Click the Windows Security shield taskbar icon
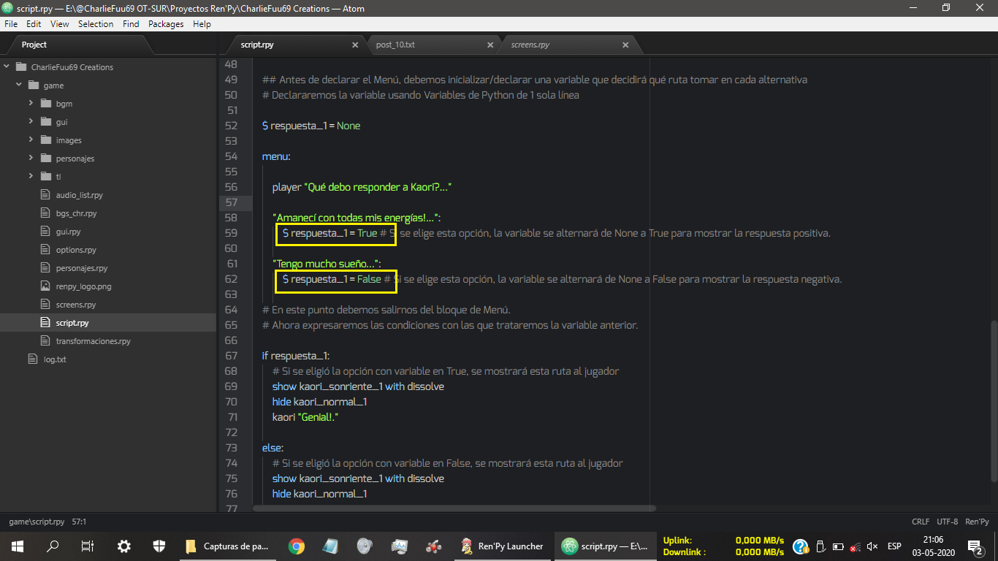This screenshot has height=561, width=998. coord(159,546)
